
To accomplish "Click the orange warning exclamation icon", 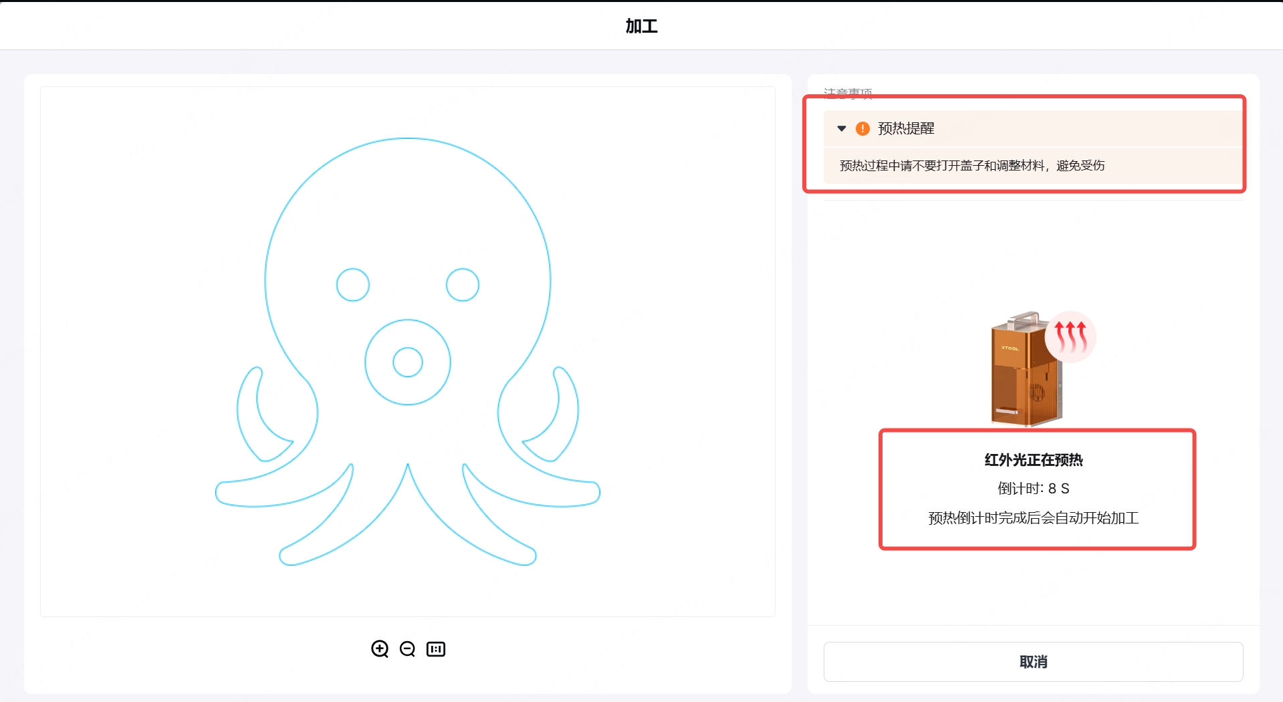I will click(862, 128).
